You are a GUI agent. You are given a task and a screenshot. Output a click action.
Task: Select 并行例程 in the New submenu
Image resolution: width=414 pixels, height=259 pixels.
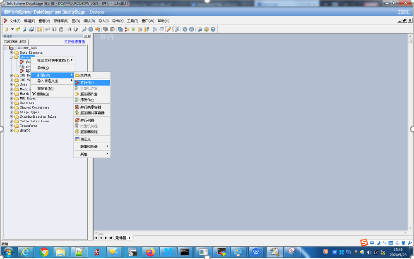click(92, 120)
